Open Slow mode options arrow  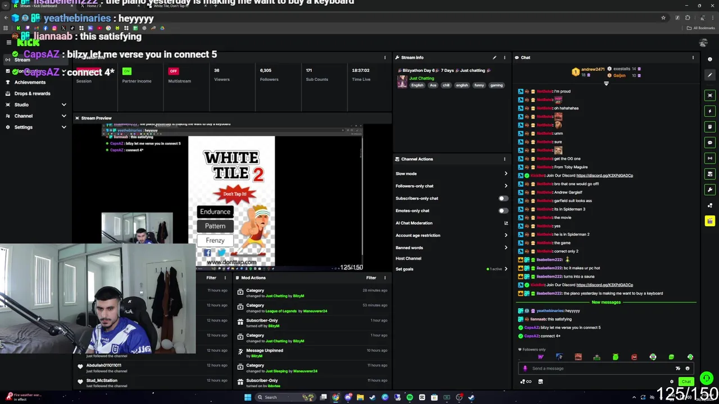[x=506, y=174]
